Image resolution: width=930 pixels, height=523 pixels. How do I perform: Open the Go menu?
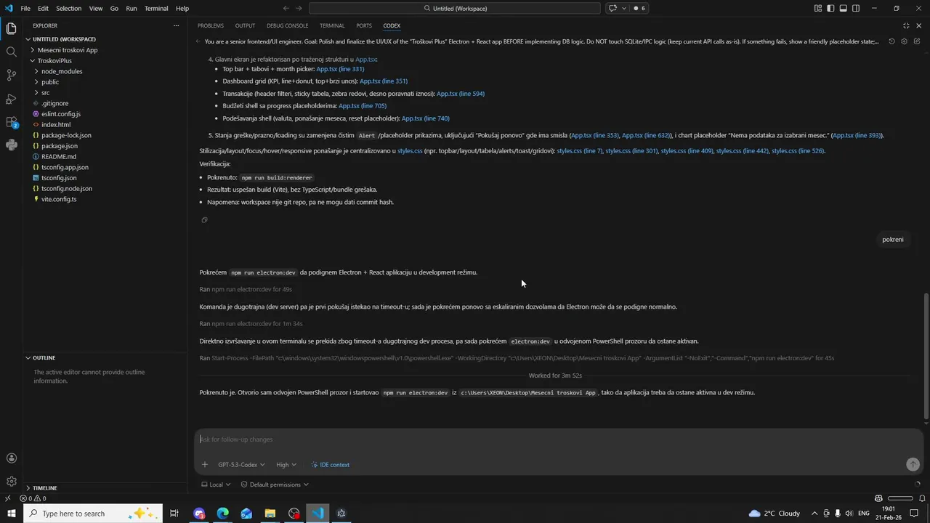click(114, 8)
